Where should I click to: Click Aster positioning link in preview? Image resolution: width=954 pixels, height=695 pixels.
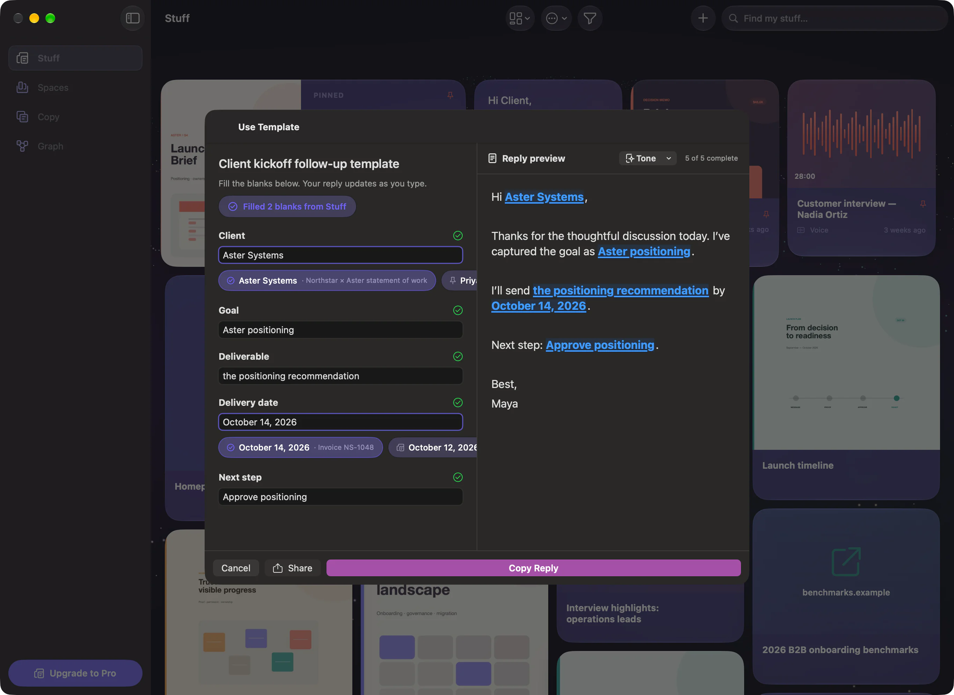point(644,251)
